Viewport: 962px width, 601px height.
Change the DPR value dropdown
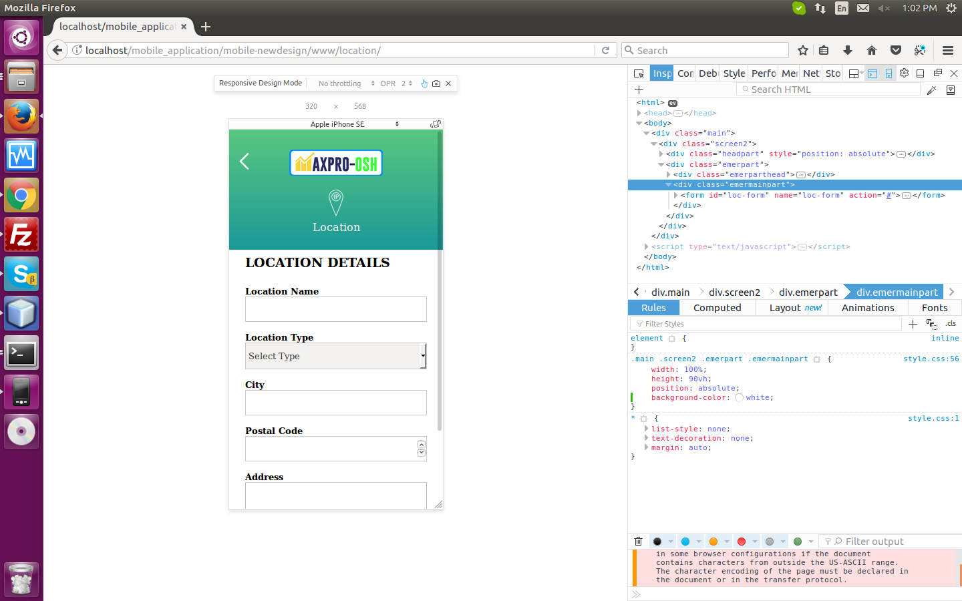point(407,83)
